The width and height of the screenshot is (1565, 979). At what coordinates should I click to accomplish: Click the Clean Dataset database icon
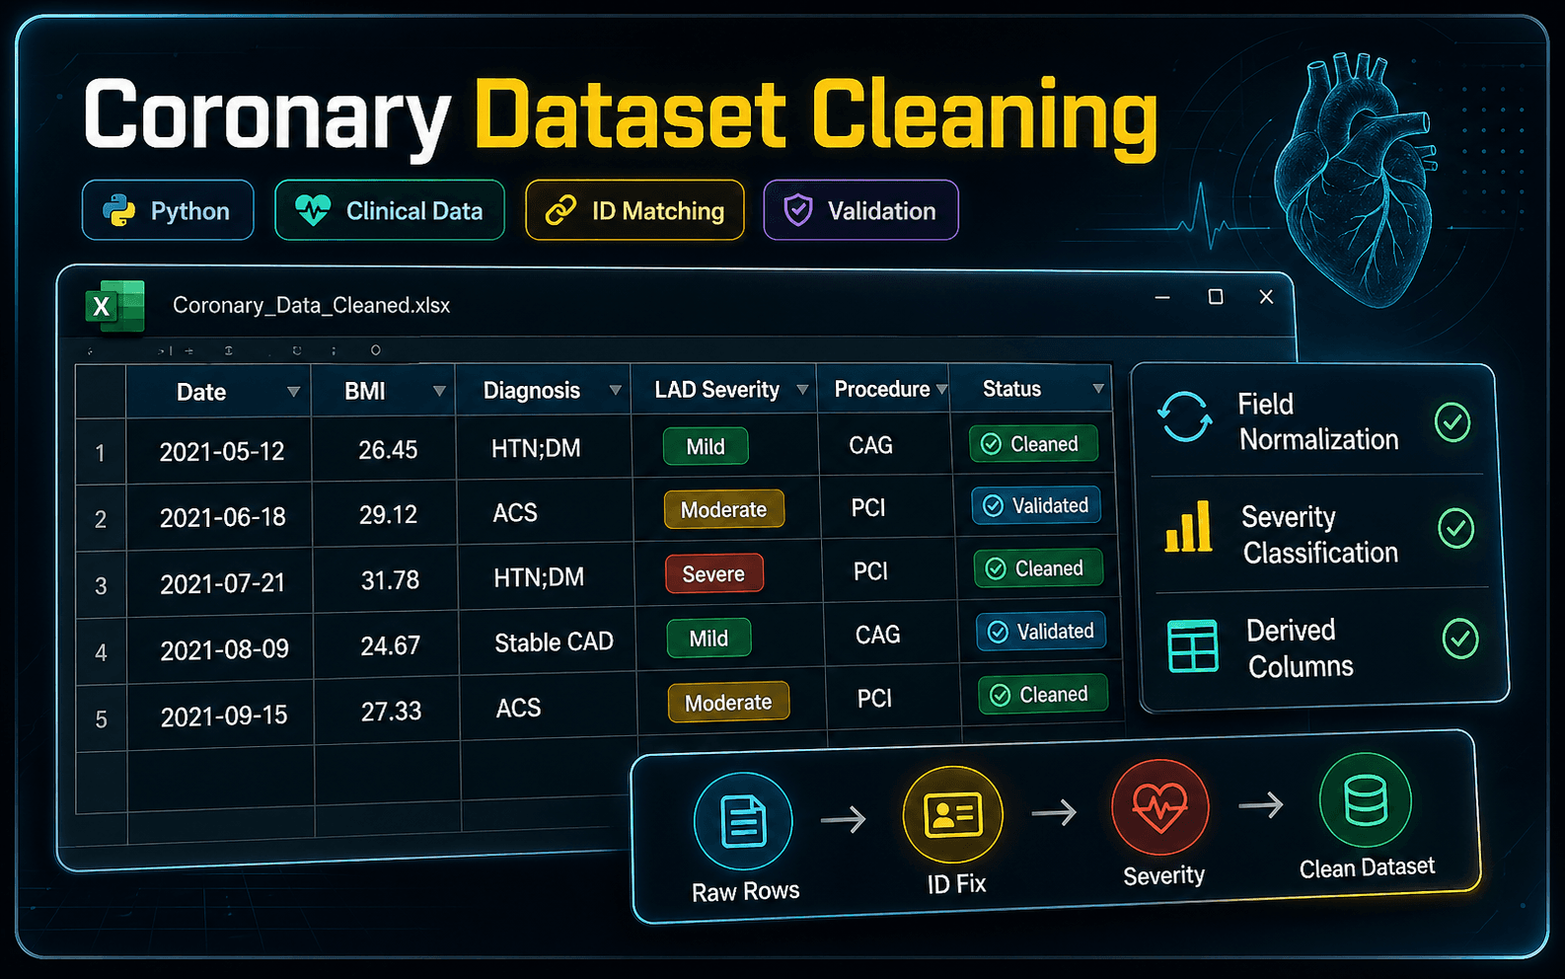(1366, 800)
